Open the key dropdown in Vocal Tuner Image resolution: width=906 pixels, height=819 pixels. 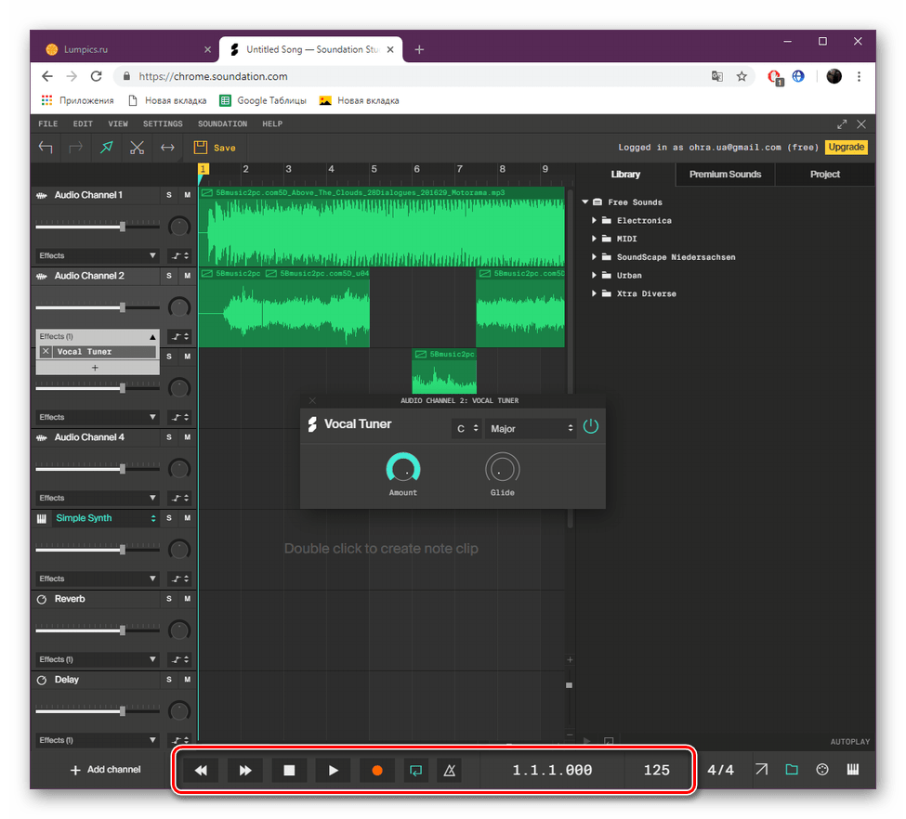tap(467, 428)
